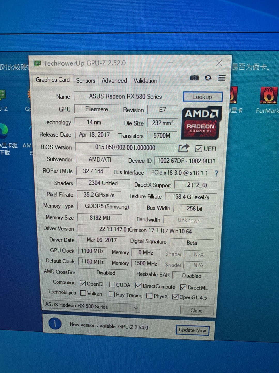Click the Bus Interface value PCIe x16 3.0

[x=180, y=173]
